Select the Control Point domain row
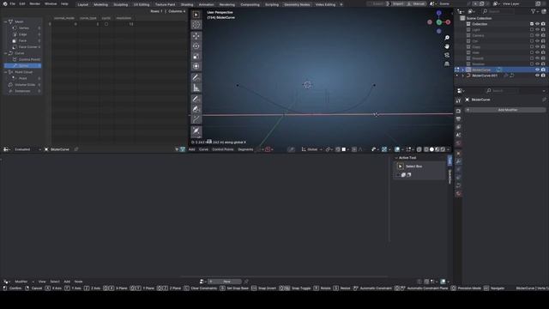 (26, 59)
